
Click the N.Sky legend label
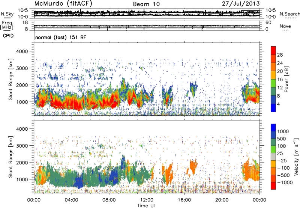(7, 14)
